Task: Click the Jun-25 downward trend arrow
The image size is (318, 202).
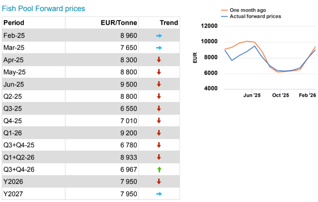Action: coord(159,84)
